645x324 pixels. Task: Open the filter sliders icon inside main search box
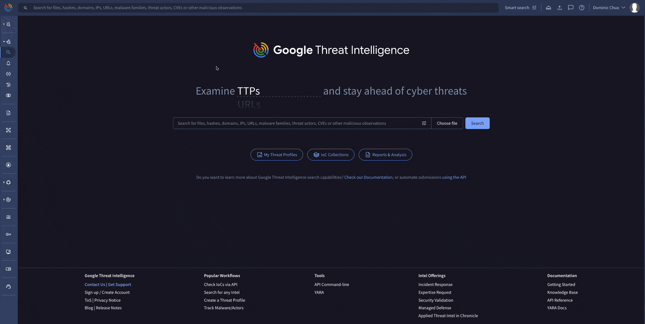click(x=424, y=123)
